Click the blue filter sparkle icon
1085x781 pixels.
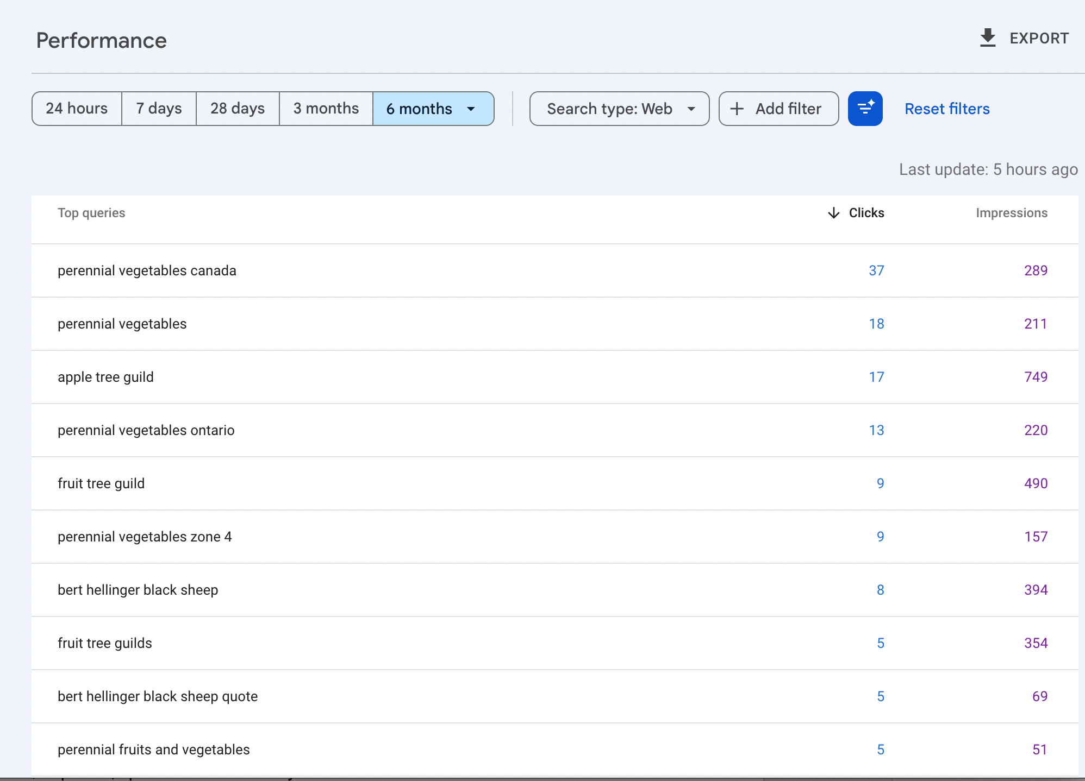[865, 109]
